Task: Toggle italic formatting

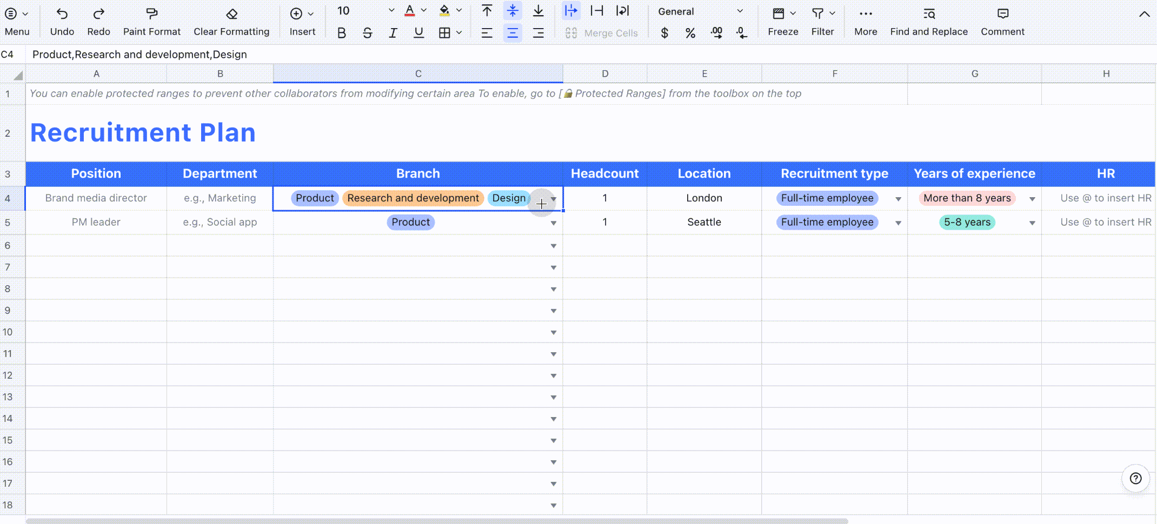Action: pos(393,32)
